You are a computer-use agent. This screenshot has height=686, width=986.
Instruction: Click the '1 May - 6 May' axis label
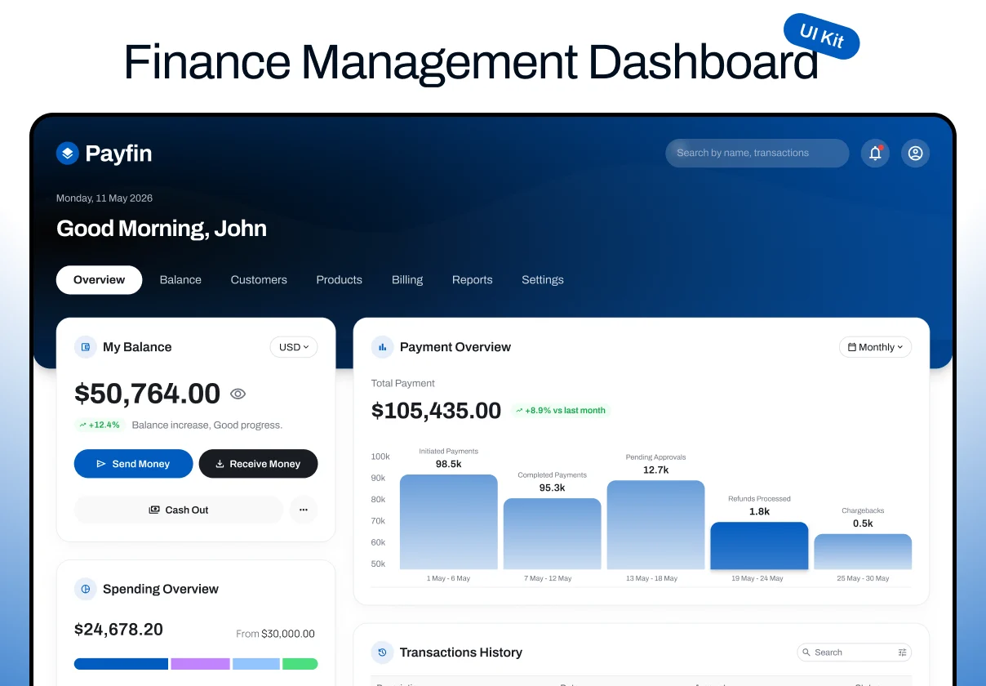click(x=448, y=578)
